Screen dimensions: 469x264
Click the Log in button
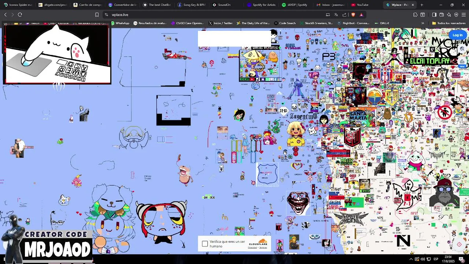coord(457,35)
